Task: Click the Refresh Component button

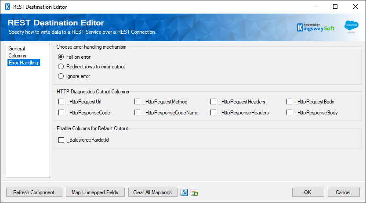Action: pyautogui.click(x=34, y=192)
